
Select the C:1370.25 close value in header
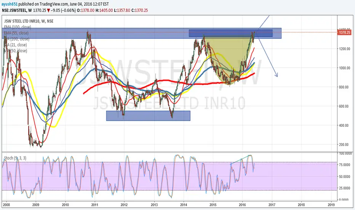coord(139,10)
